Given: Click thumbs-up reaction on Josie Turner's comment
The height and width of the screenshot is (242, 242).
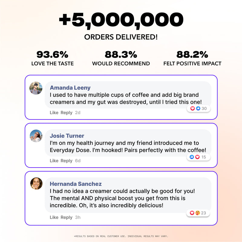Looking at the screenshot, I should (x=192, y=157).
